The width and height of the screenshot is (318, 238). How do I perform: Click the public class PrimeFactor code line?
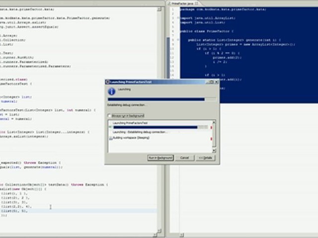[199, 31]
